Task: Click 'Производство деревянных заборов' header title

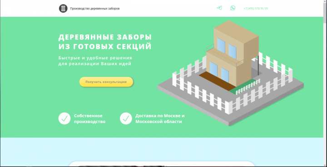Action: 95,9
